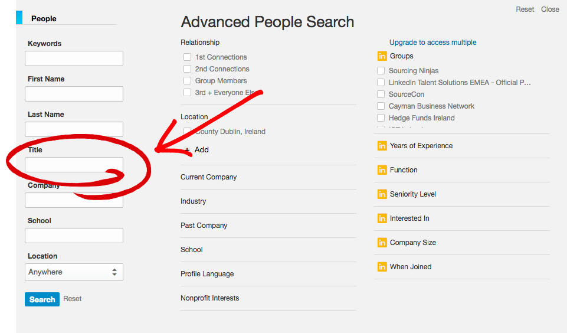Open the Upgrade to access multiple link
This screenshot has height=333, width=567.
tap(432, 43)
